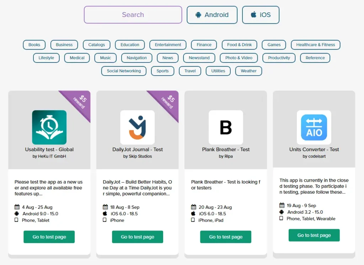This screenshot has width=364, height=265.
Task: Pick the Productivity category
Action: pos(279,58)
